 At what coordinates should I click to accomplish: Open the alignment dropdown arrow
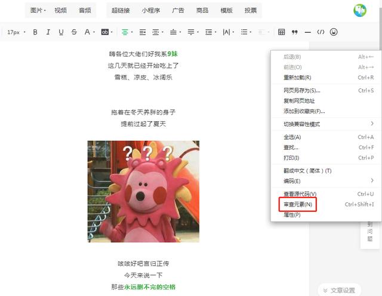[132, 32]
